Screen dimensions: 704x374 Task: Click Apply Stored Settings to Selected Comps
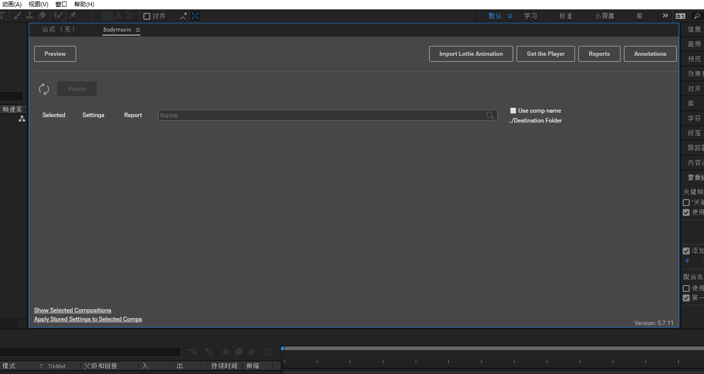tap(88, 319)
